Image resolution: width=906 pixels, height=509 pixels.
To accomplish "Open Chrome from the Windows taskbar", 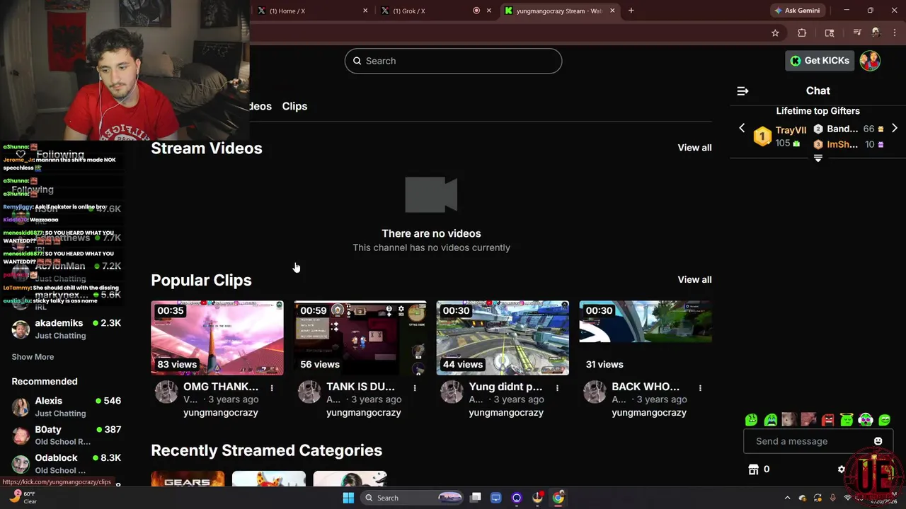I will click(558, 498).
